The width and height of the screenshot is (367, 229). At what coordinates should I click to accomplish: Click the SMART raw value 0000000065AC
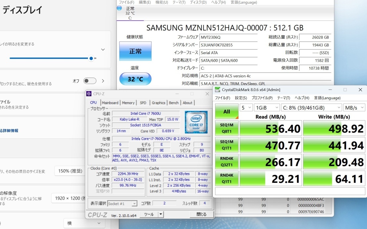pos(311,199)
